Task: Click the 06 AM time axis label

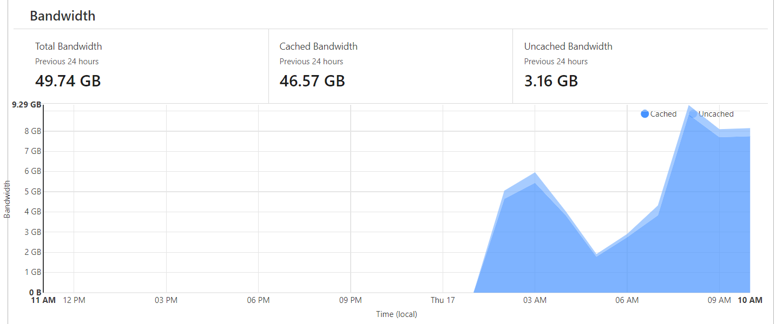Action: (x=627, y=300)
